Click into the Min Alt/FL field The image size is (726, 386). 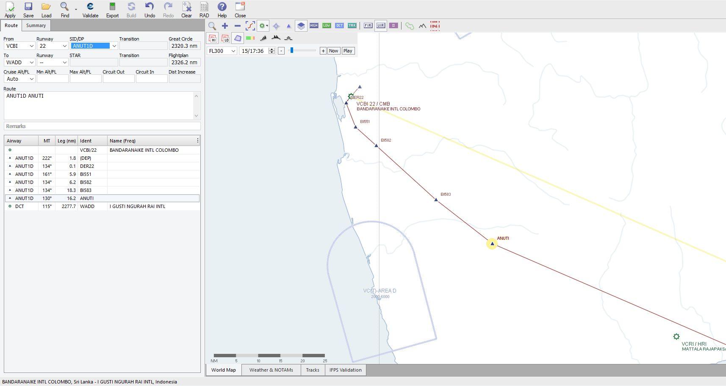53,79
